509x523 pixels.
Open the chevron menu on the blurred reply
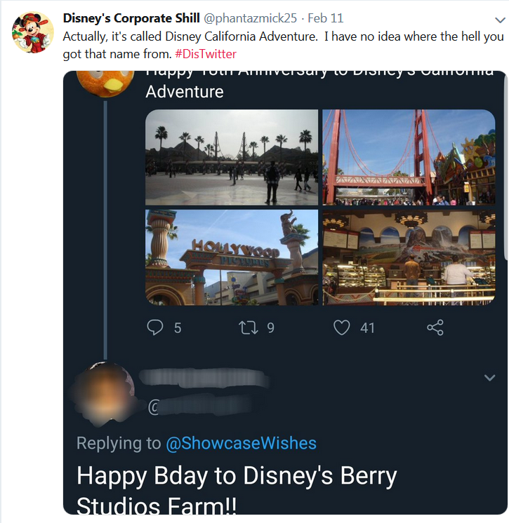[x=490, y=379]
